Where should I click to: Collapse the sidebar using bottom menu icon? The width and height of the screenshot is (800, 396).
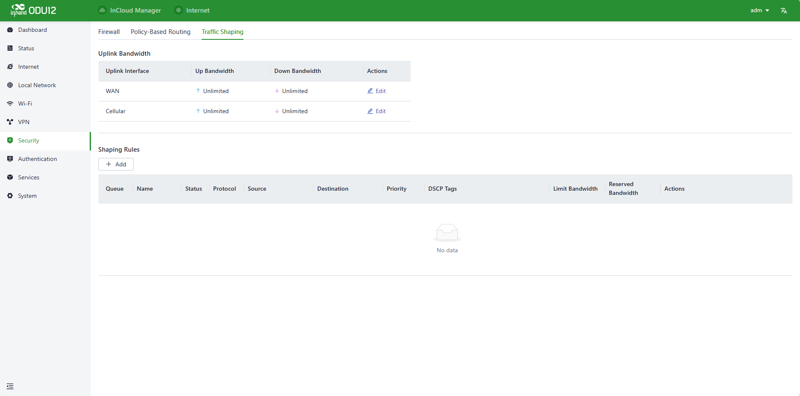click(10, 386)
